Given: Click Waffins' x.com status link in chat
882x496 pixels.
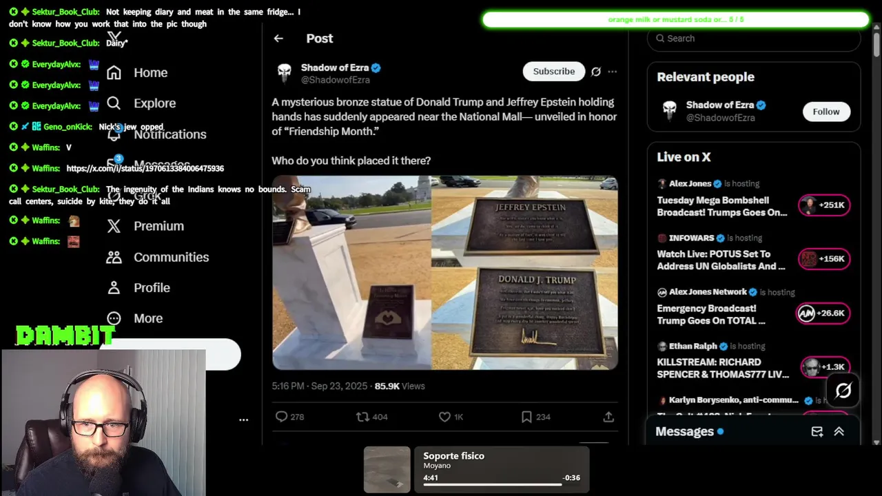Looking at the screenshot, I should pos(145,168).
